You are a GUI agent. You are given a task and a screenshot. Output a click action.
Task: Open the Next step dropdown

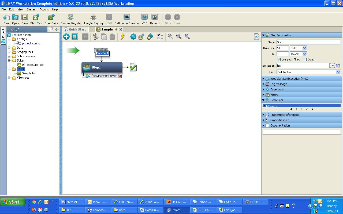(x=338, y=72)
